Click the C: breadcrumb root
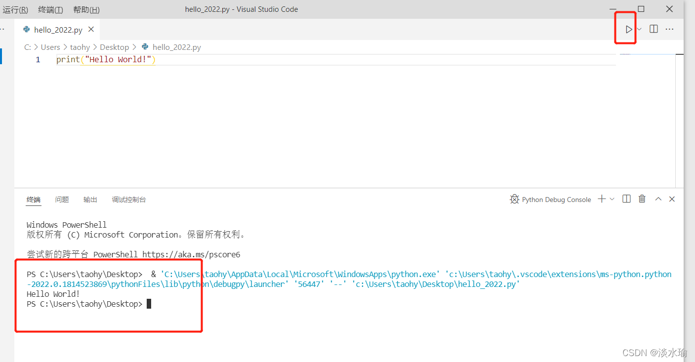Screen dimensions: 695x362 point(28,47)
